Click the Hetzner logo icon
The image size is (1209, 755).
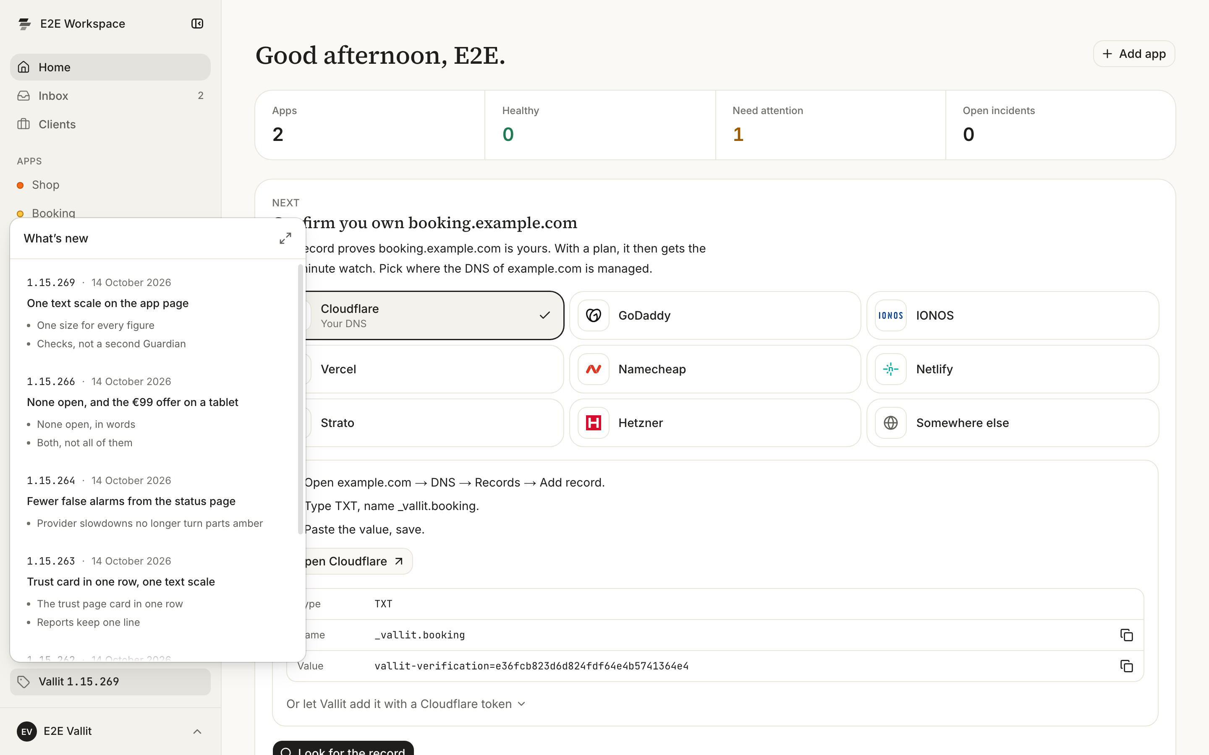[x=594, y=422]
